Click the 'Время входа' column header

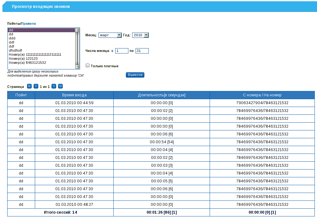(x=74, y=95)
